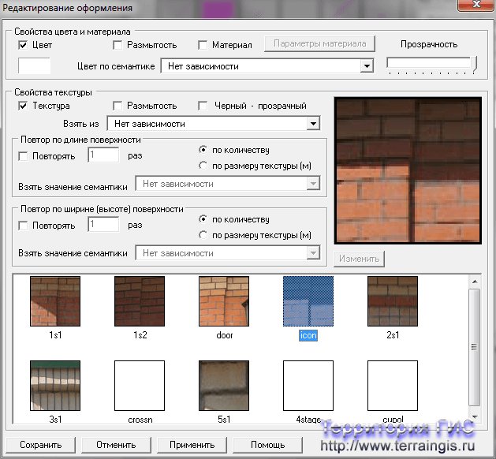Viewport: 496px width, 459px height.
Task: Expand the Взять из dropdown
Action: point(313,124)
